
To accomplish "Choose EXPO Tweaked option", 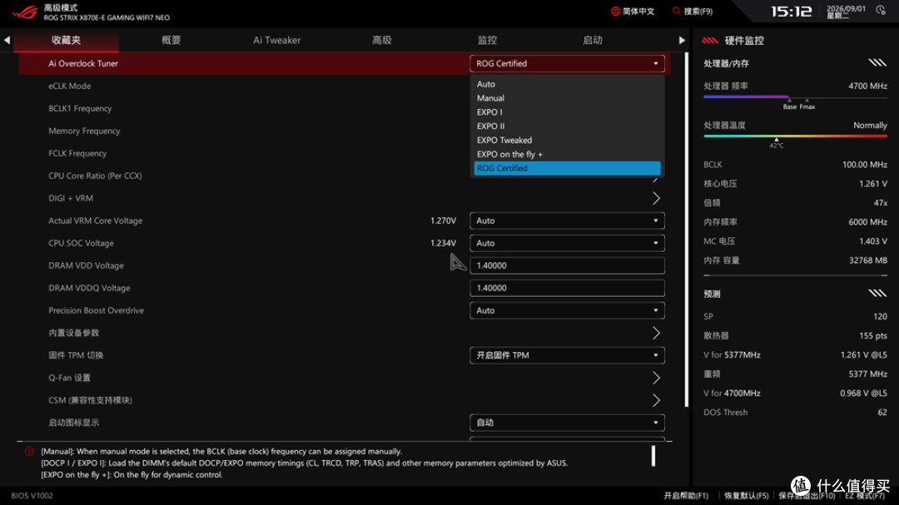I will point(567,141).
